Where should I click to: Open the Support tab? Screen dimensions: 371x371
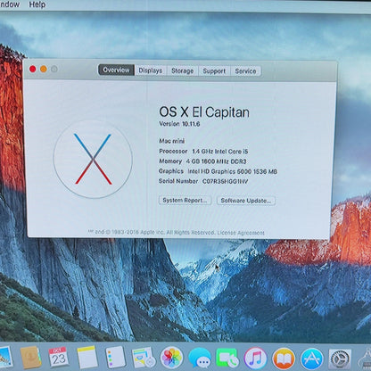[214, 71]
